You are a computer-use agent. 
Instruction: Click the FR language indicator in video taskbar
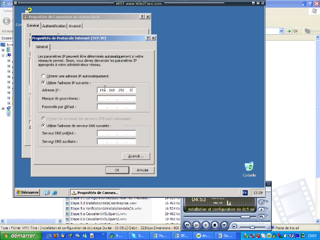click(x=245, y=193)
